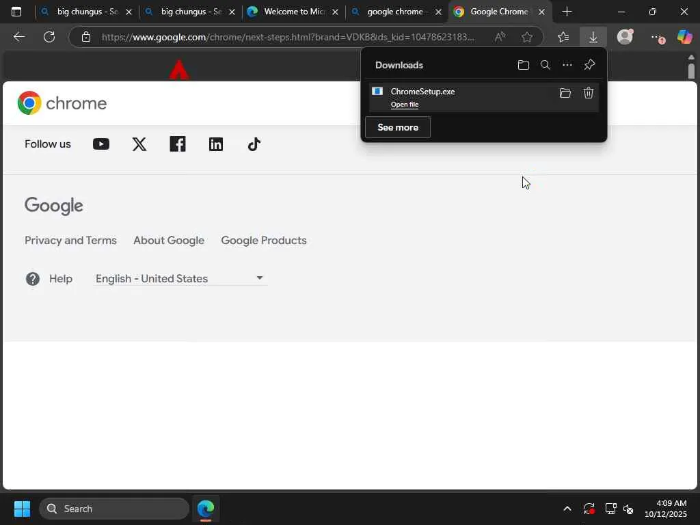Go back using the back arrow
The width and height of the screenshot is (700, 525).
tap(18, 37)
